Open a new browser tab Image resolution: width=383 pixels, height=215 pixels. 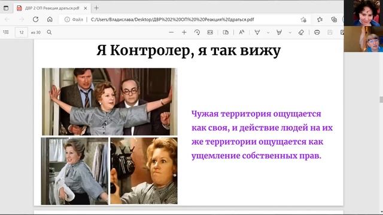tap(96, 8)
